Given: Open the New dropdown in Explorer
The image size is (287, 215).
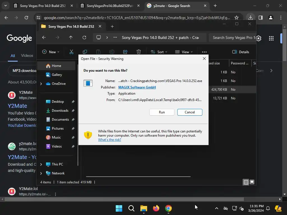Looking at the screenshot, I should click(x=51, y=52).
